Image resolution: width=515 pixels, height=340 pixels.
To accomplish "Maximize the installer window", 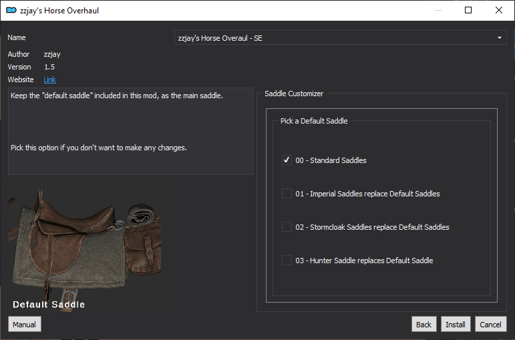I will coord(468,10).
